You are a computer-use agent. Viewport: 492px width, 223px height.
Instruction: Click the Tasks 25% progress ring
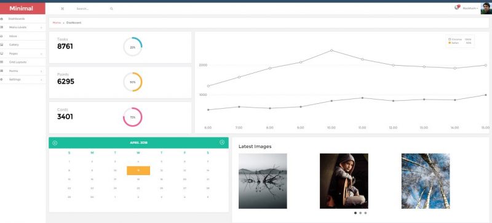pos(132,47)
